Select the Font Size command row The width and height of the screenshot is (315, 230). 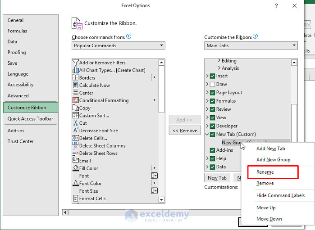(x=115, y=191)
